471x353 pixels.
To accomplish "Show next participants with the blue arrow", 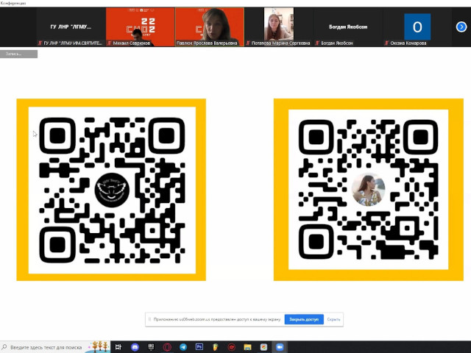I will pyautogui.click(x=461, y=27).
